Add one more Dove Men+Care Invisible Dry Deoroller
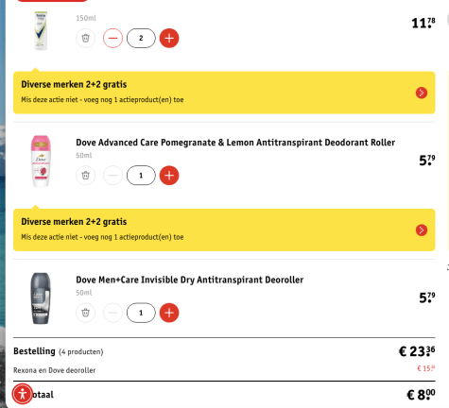 coord(169,313)
